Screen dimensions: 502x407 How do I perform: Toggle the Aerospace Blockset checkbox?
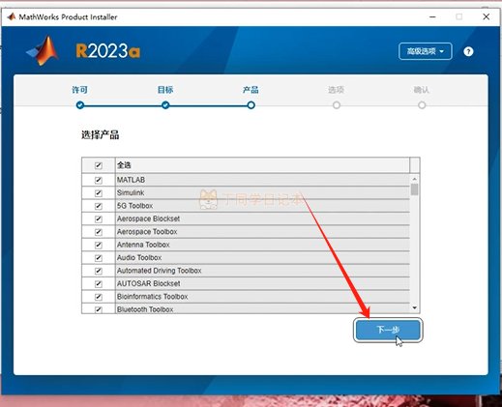99,218
